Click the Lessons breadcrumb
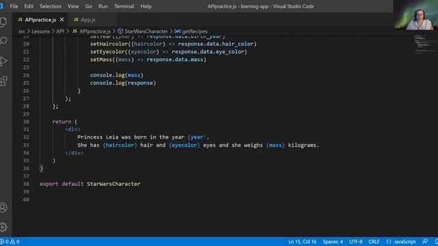This screenshot has height=246, width=438. click(40, 31)
